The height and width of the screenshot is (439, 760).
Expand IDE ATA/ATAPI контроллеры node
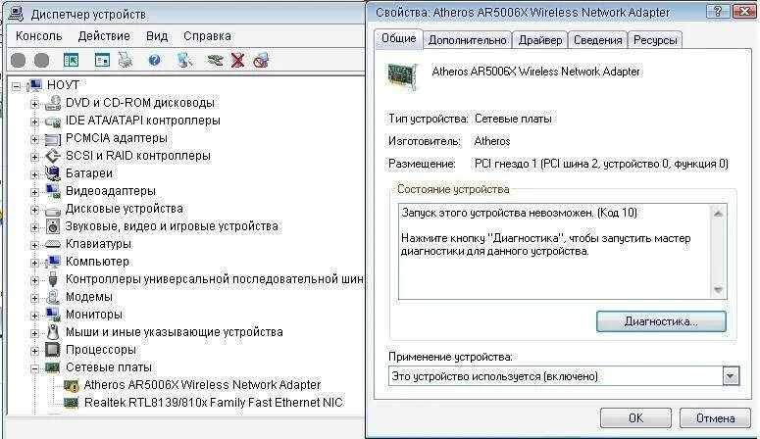[34, 122]
